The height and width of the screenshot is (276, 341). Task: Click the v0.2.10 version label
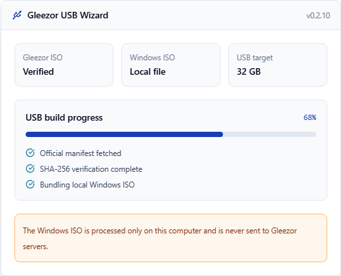(x=318, y=16)
